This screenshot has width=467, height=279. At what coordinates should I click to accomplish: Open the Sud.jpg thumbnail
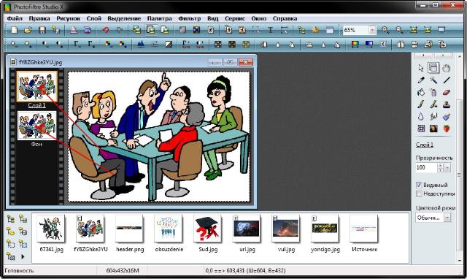point(207,229)
